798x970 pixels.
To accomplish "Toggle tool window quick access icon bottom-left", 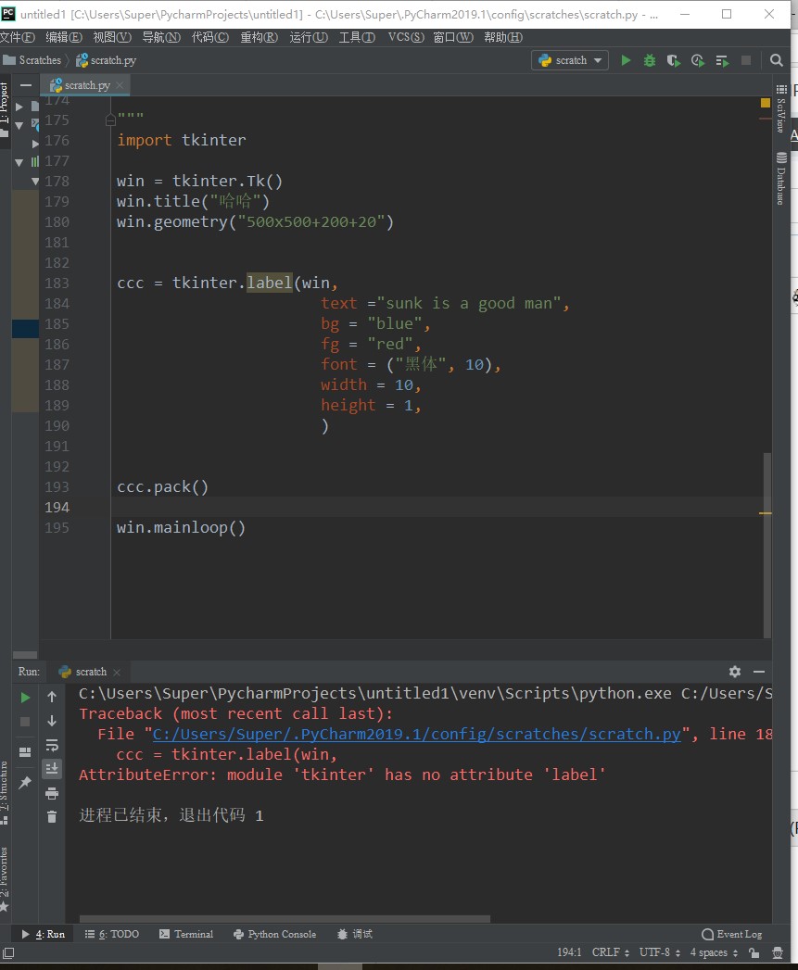I will pyautogui.click(x=8, y=953).
